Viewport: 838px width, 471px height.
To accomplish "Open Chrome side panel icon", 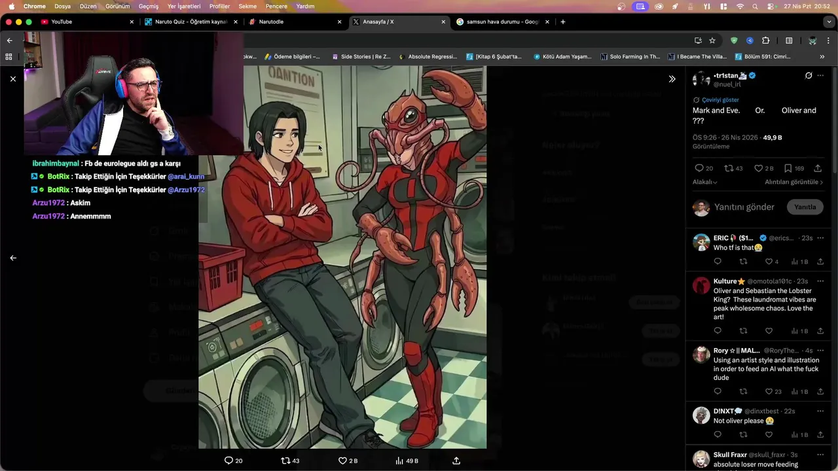I will (x=789, y=41).
